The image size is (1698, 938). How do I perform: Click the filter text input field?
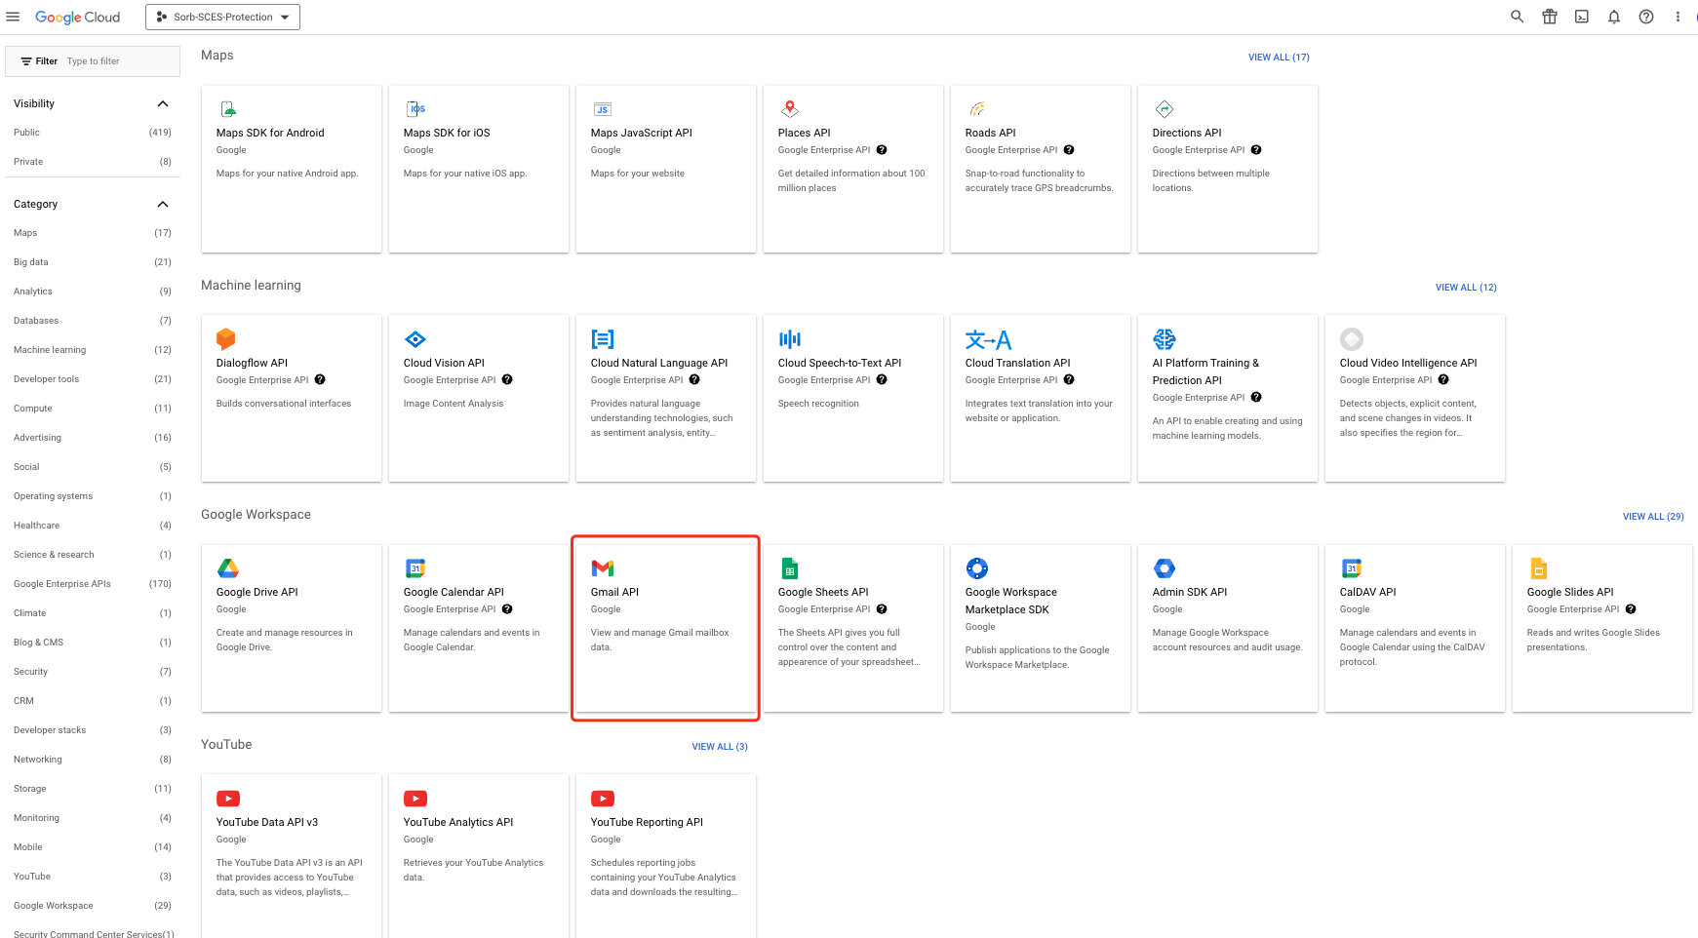pyautogui.click(x=107, y=60)
